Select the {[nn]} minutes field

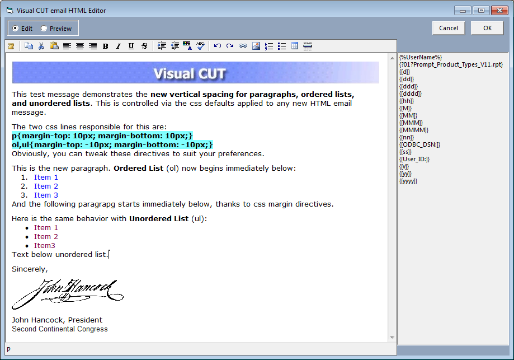(x=407, y=138)
